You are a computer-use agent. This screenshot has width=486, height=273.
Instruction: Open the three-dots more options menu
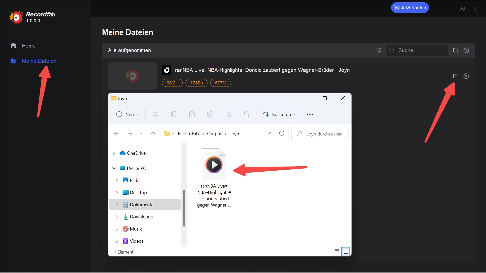coord(310,115)
